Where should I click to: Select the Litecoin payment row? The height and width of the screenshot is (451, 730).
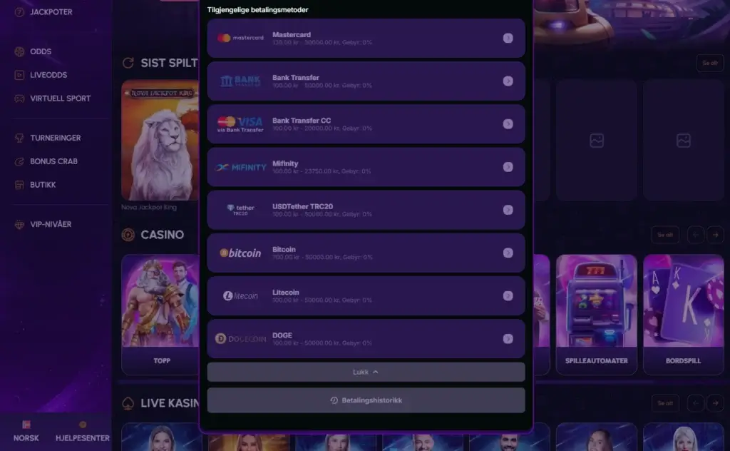(366, 296)
